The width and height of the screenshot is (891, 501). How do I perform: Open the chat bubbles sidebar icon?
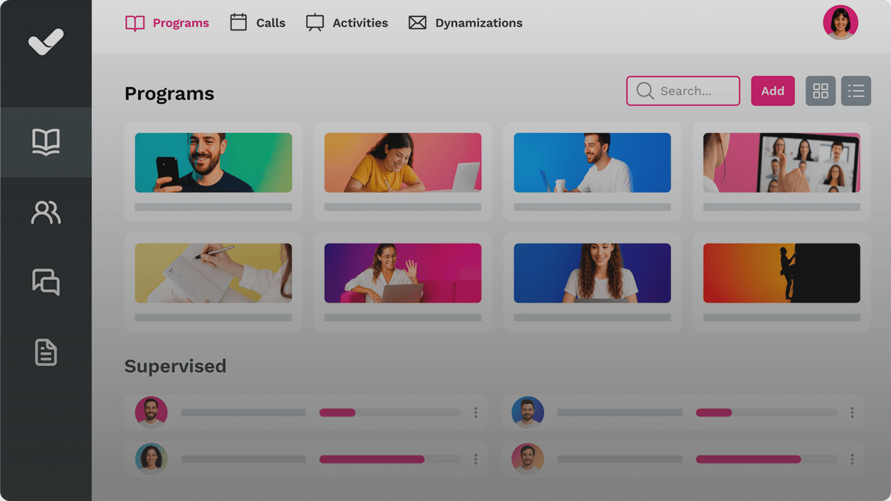coord(46,282)
